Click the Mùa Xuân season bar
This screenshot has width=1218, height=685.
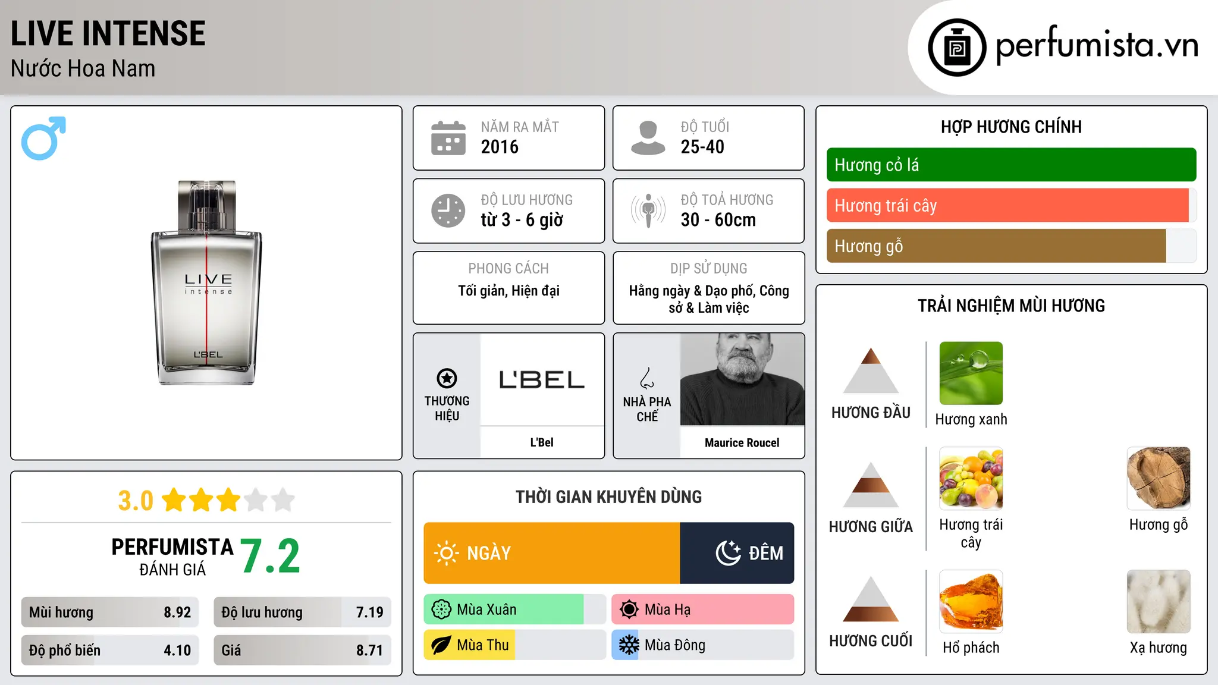pyautogui.click(x=514, y=609)
